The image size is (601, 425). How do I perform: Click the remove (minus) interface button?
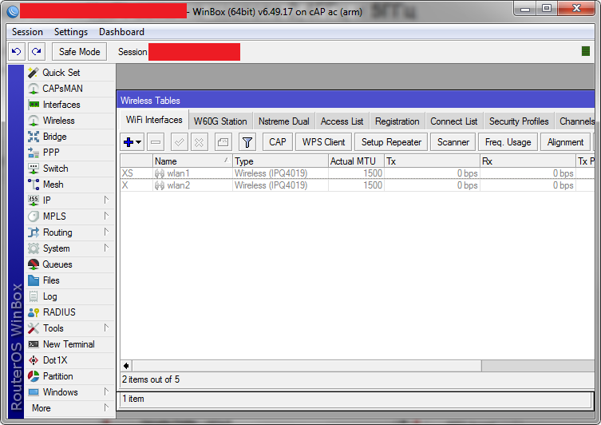click(156, 142)
